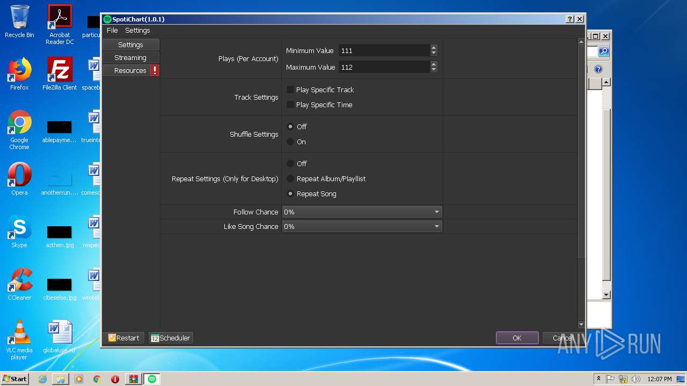Screen dimensions: 687x386
Task: Click the Restart button icon
Action: point(112,338)
